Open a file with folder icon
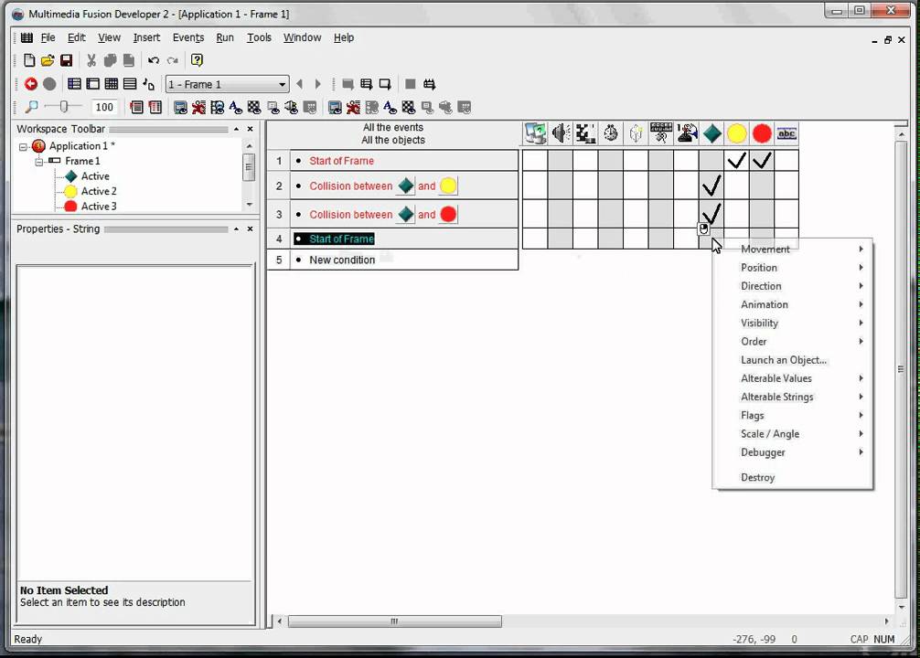The image size is (920, 658). coord(48,59)
